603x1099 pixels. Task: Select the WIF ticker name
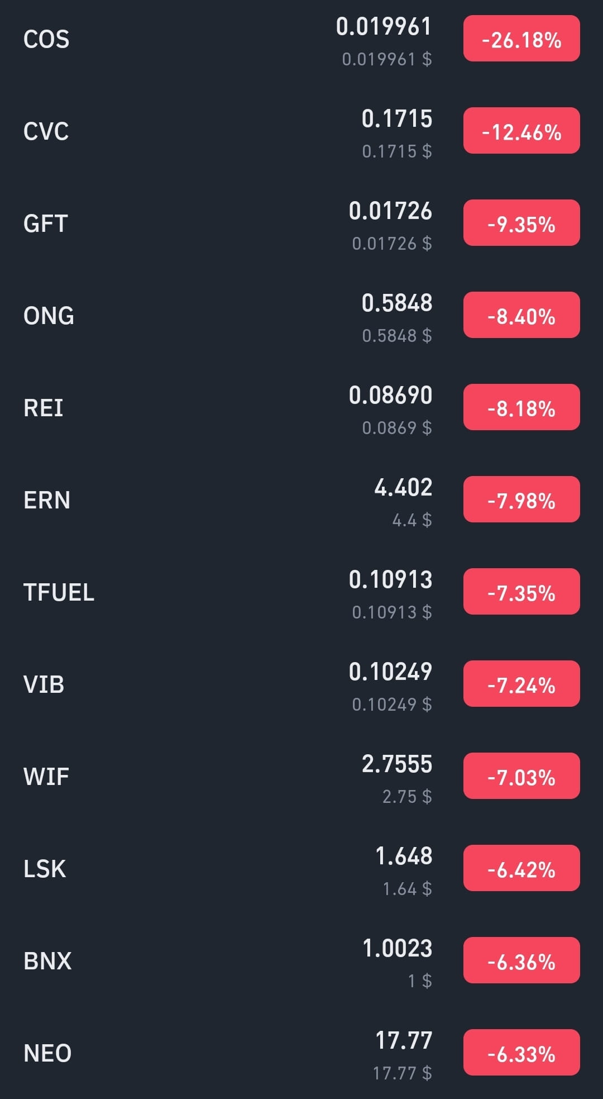pyautogui.click(x=46, y=777)
